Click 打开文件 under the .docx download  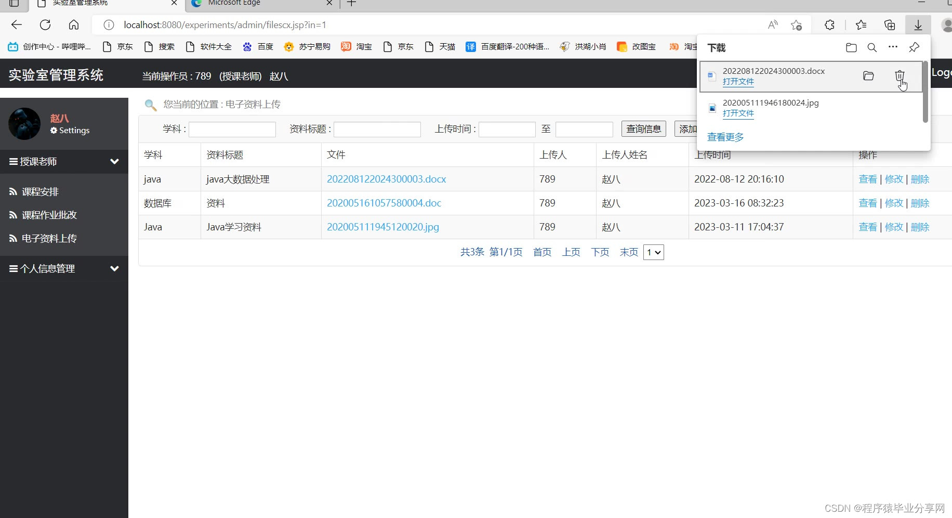pos(738,82)
